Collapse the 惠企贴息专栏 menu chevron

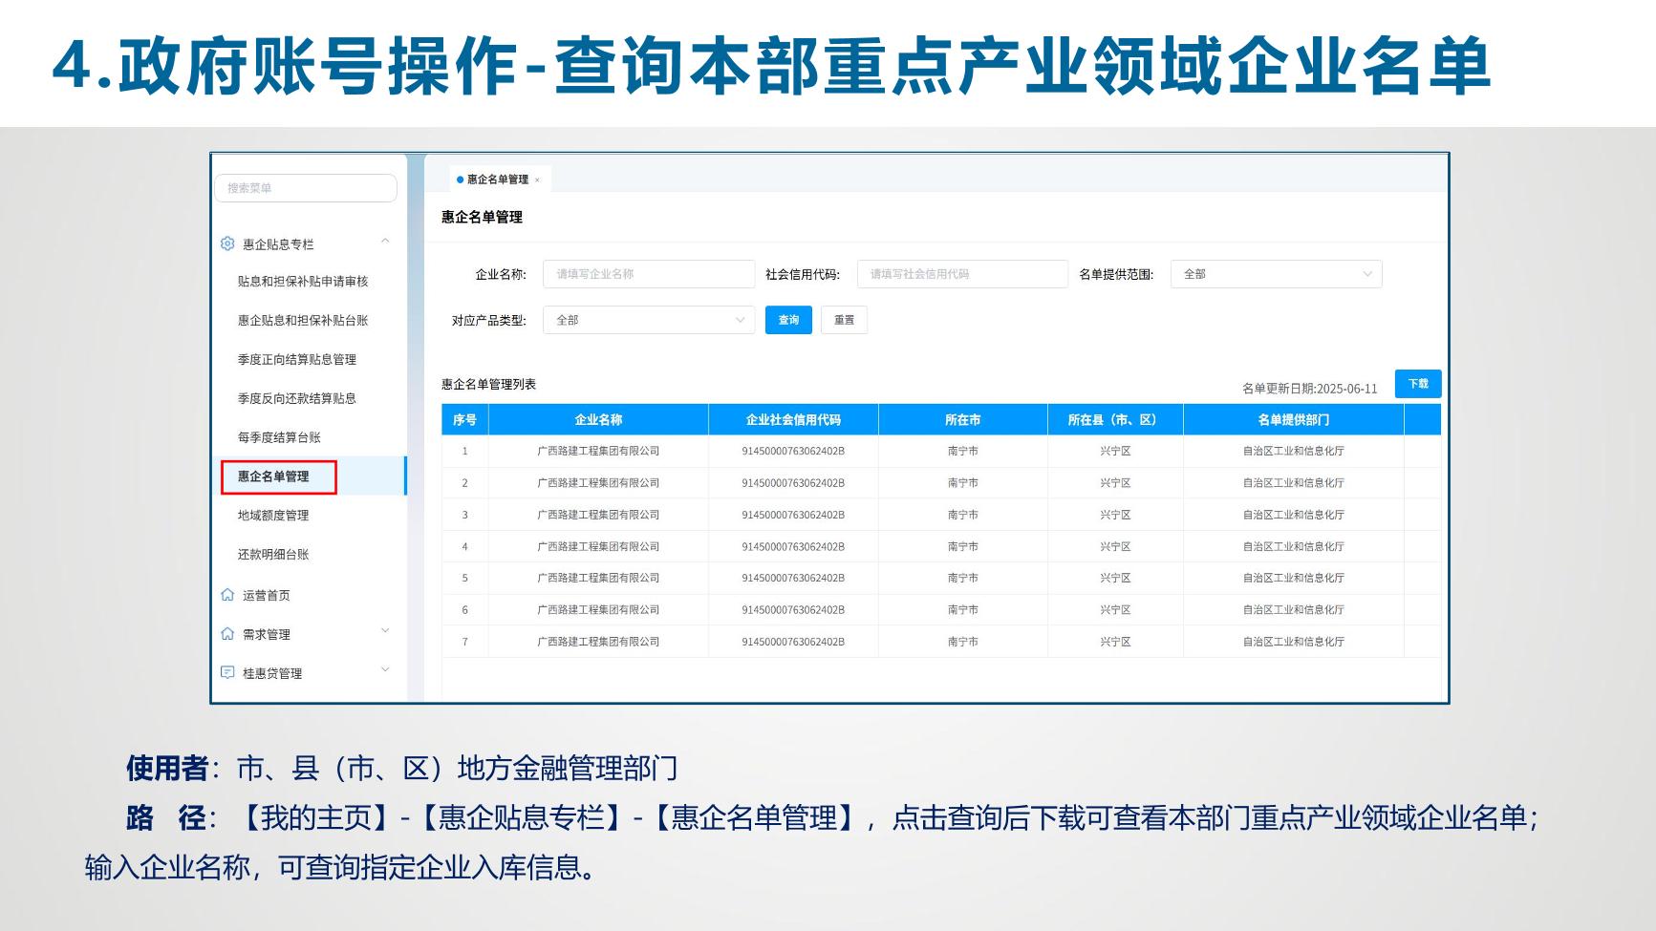385,242
